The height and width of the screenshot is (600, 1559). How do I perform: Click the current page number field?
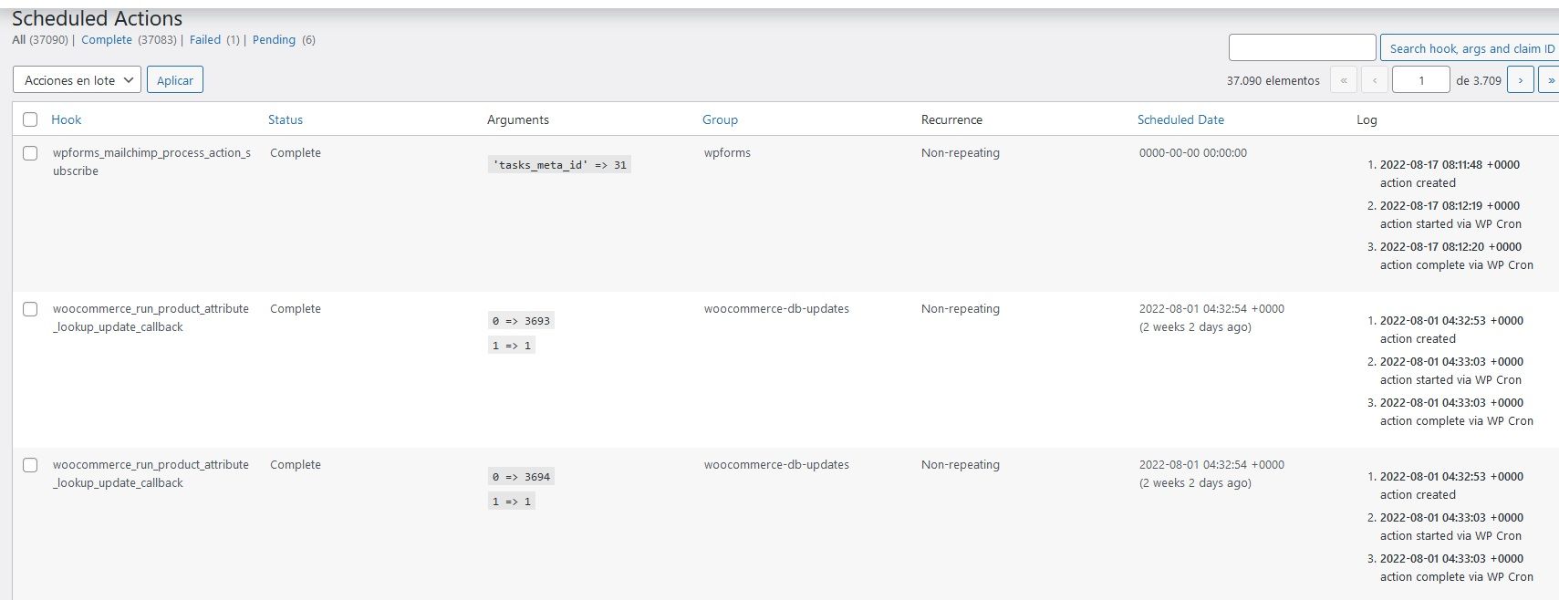[1421, 80]
